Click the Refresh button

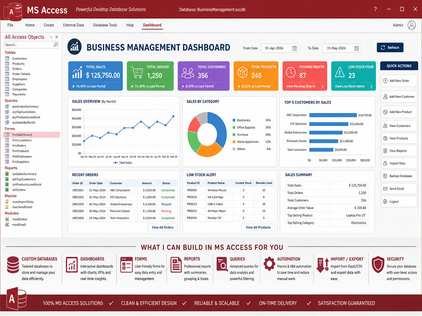tap(390, 48)
